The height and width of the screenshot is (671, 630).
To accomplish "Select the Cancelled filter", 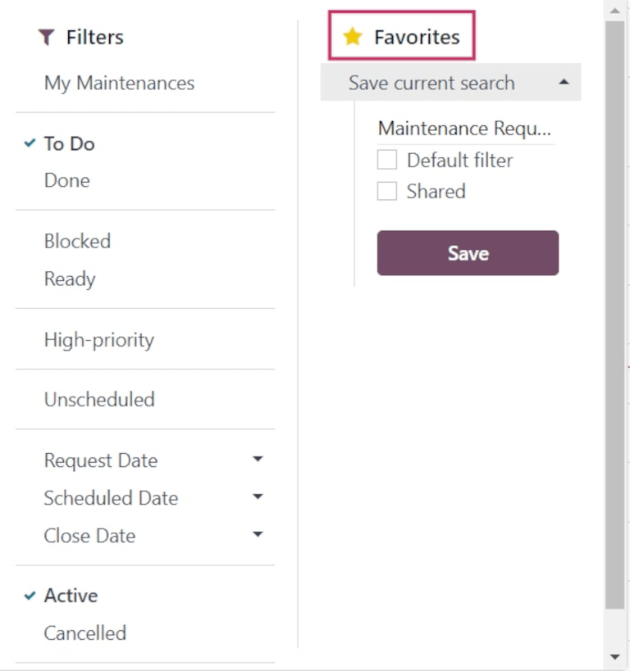I will pyautogui.click(x=84, y=632).
